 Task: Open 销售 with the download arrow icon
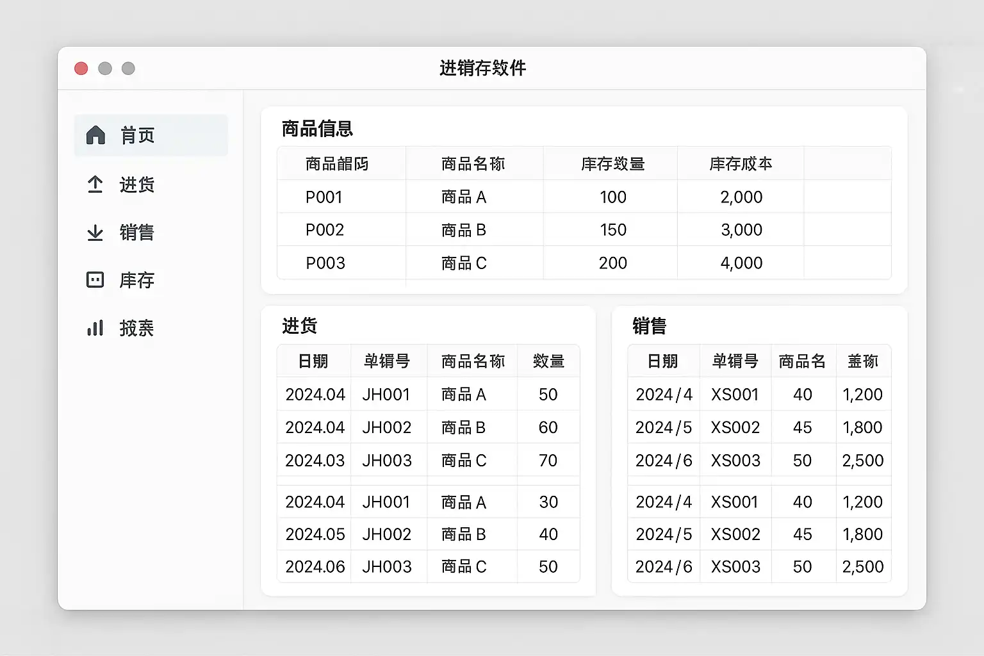pyautogui.click(x=95, y=233)
